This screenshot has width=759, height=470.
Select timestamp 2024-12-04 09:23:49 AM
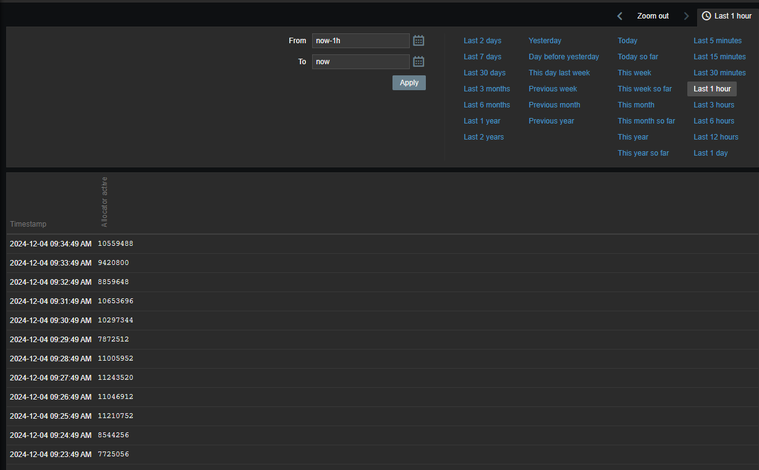tap(51, 455)
